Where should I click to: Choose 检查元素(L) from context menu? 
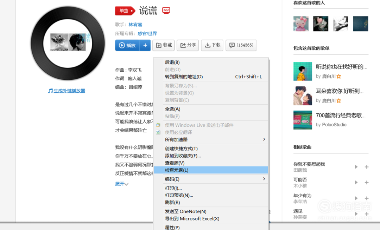(x=211, y=170)
